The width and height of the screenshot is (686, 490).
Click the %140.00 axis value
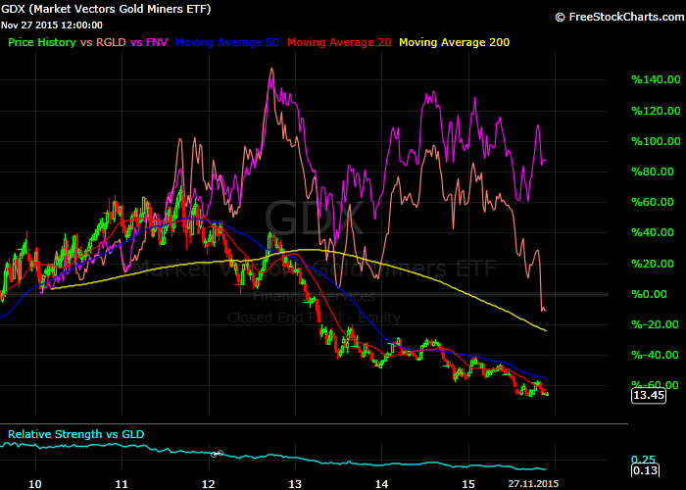point(656,79)
